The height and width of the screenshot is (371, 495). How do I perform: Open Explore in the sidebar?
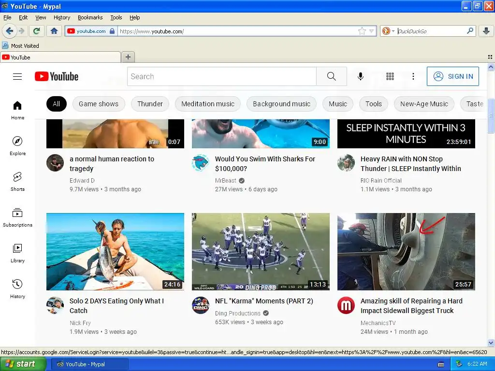(18, 146)
